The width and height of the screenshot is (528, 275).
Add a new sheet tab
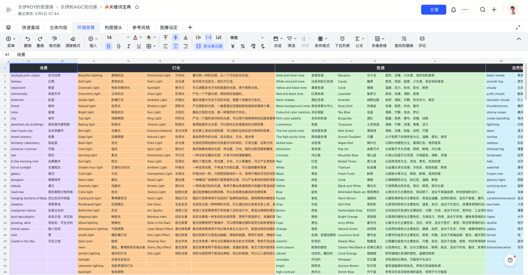click(x=190, y=27)
